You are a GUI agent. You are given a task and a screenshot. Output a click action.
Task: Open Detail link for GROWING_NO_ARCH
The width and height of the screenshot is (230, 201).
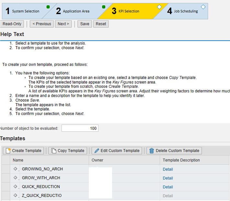(x=168, y=169)
